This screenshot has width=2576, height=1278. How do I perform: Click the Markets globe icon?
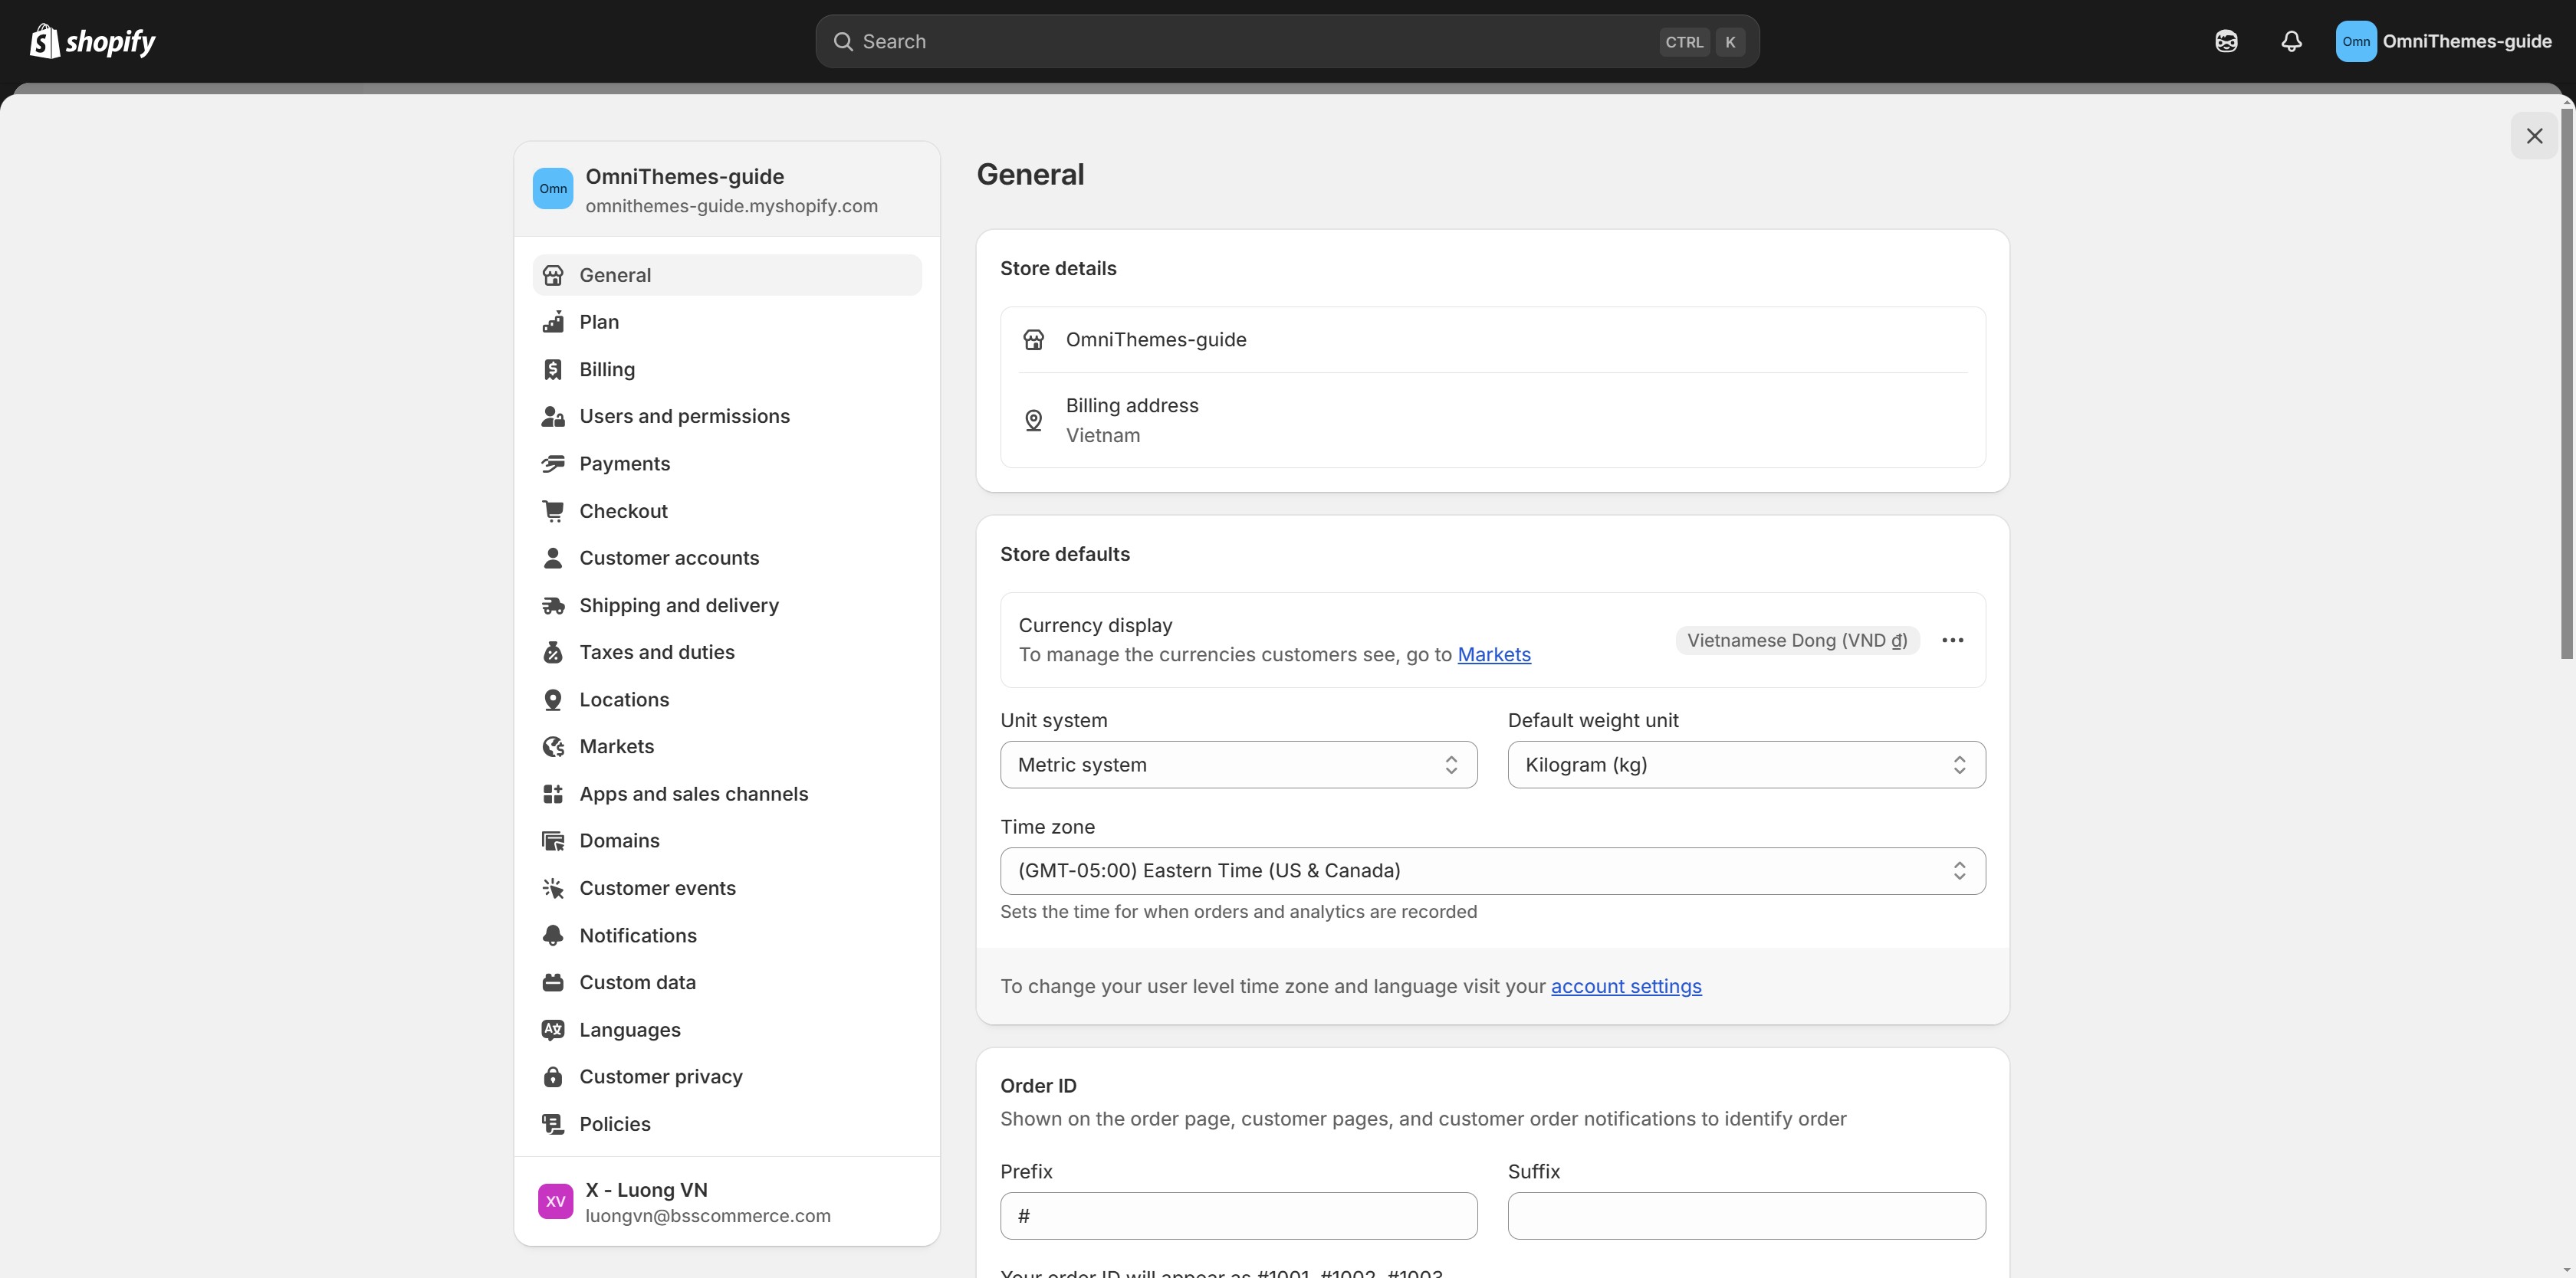point(553,746)
